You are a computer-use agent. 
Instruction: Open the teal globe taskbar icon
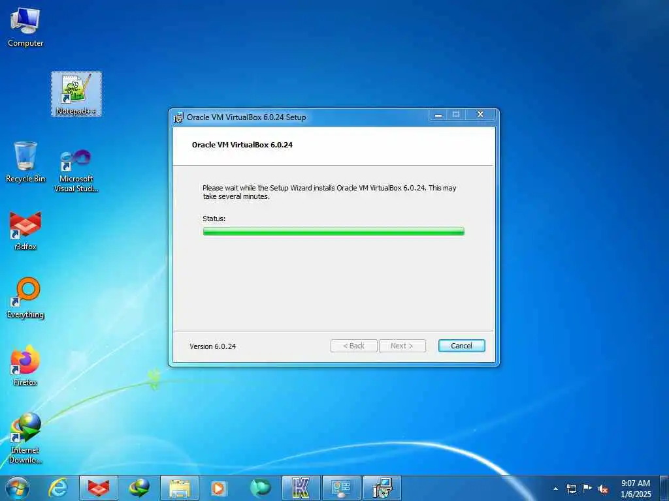260,488
